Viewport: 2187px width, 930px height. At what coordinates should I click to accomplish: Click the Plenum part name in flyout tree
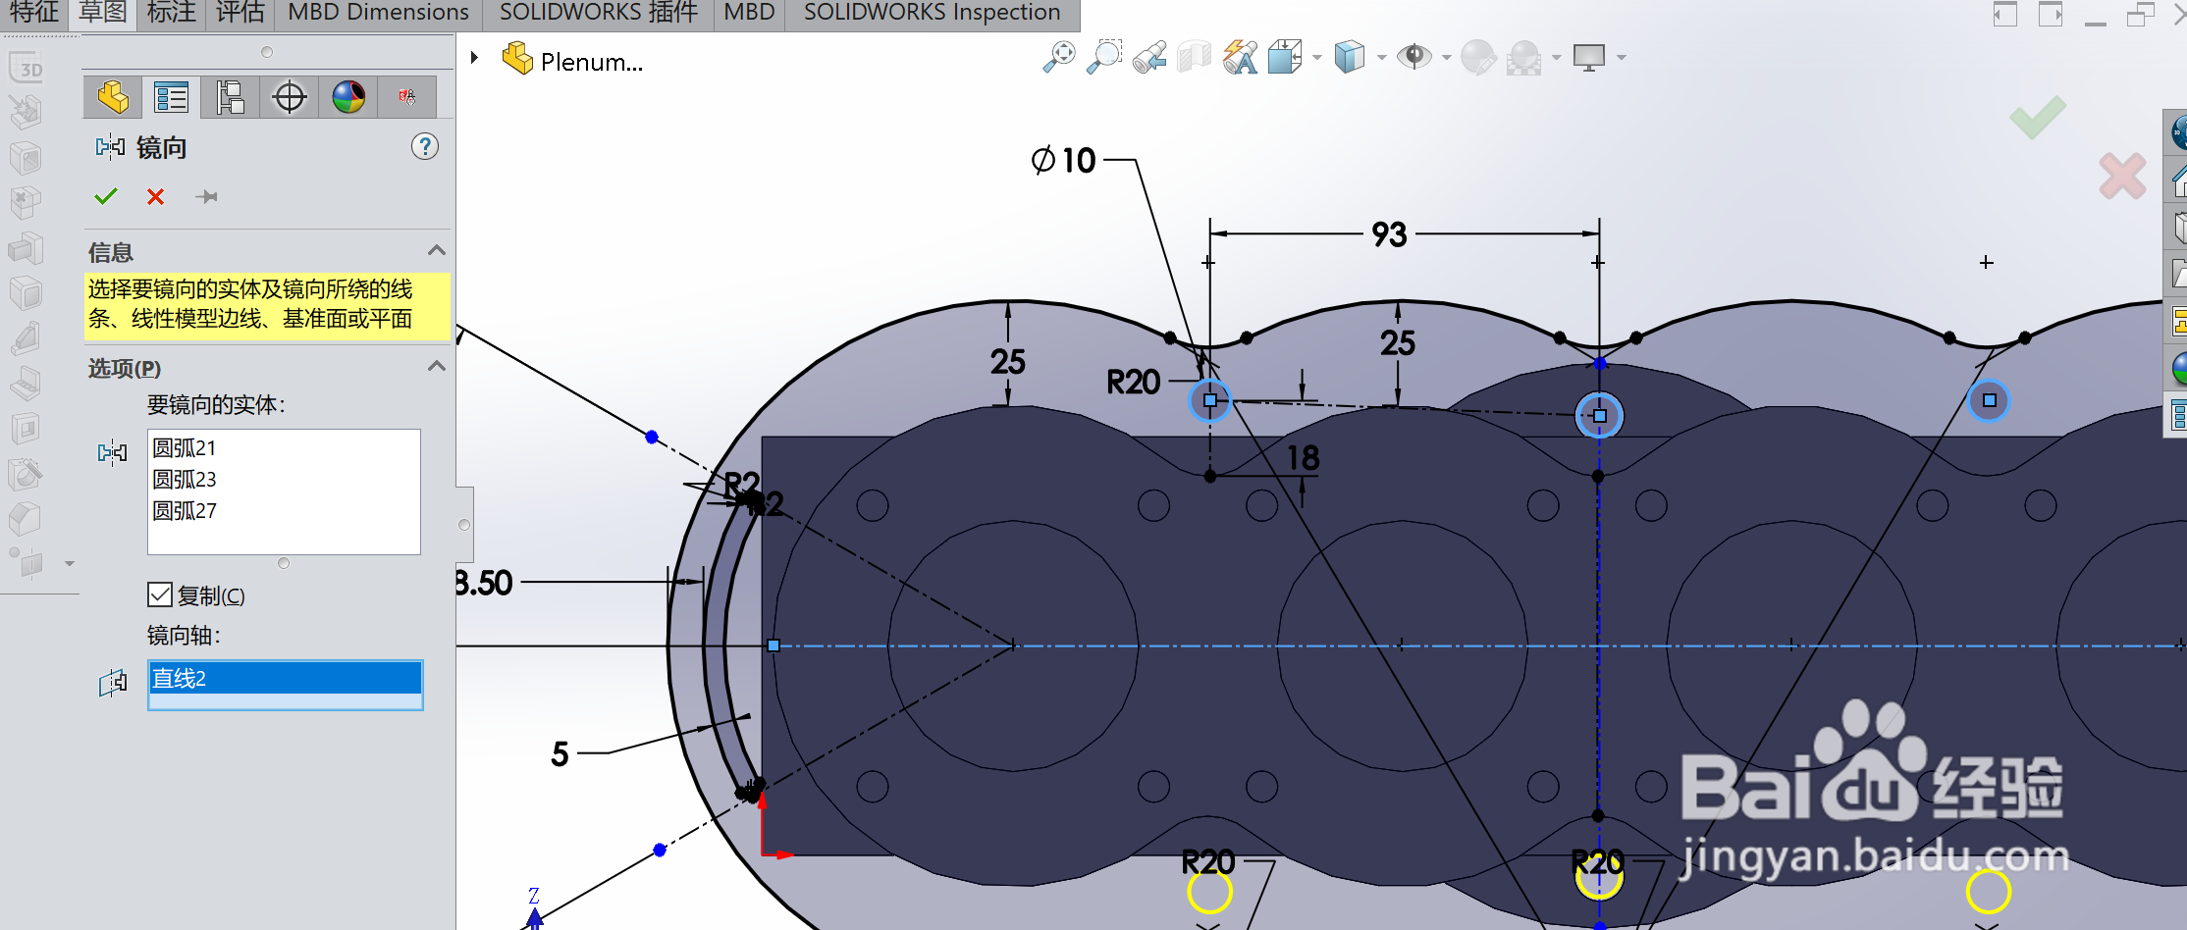(591, 62)
